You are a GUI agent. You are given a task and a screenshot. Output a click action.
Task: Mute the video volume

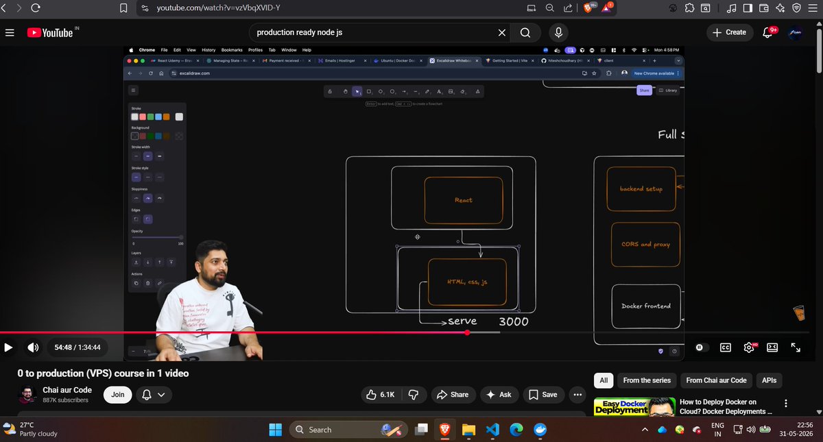point(32,347)
